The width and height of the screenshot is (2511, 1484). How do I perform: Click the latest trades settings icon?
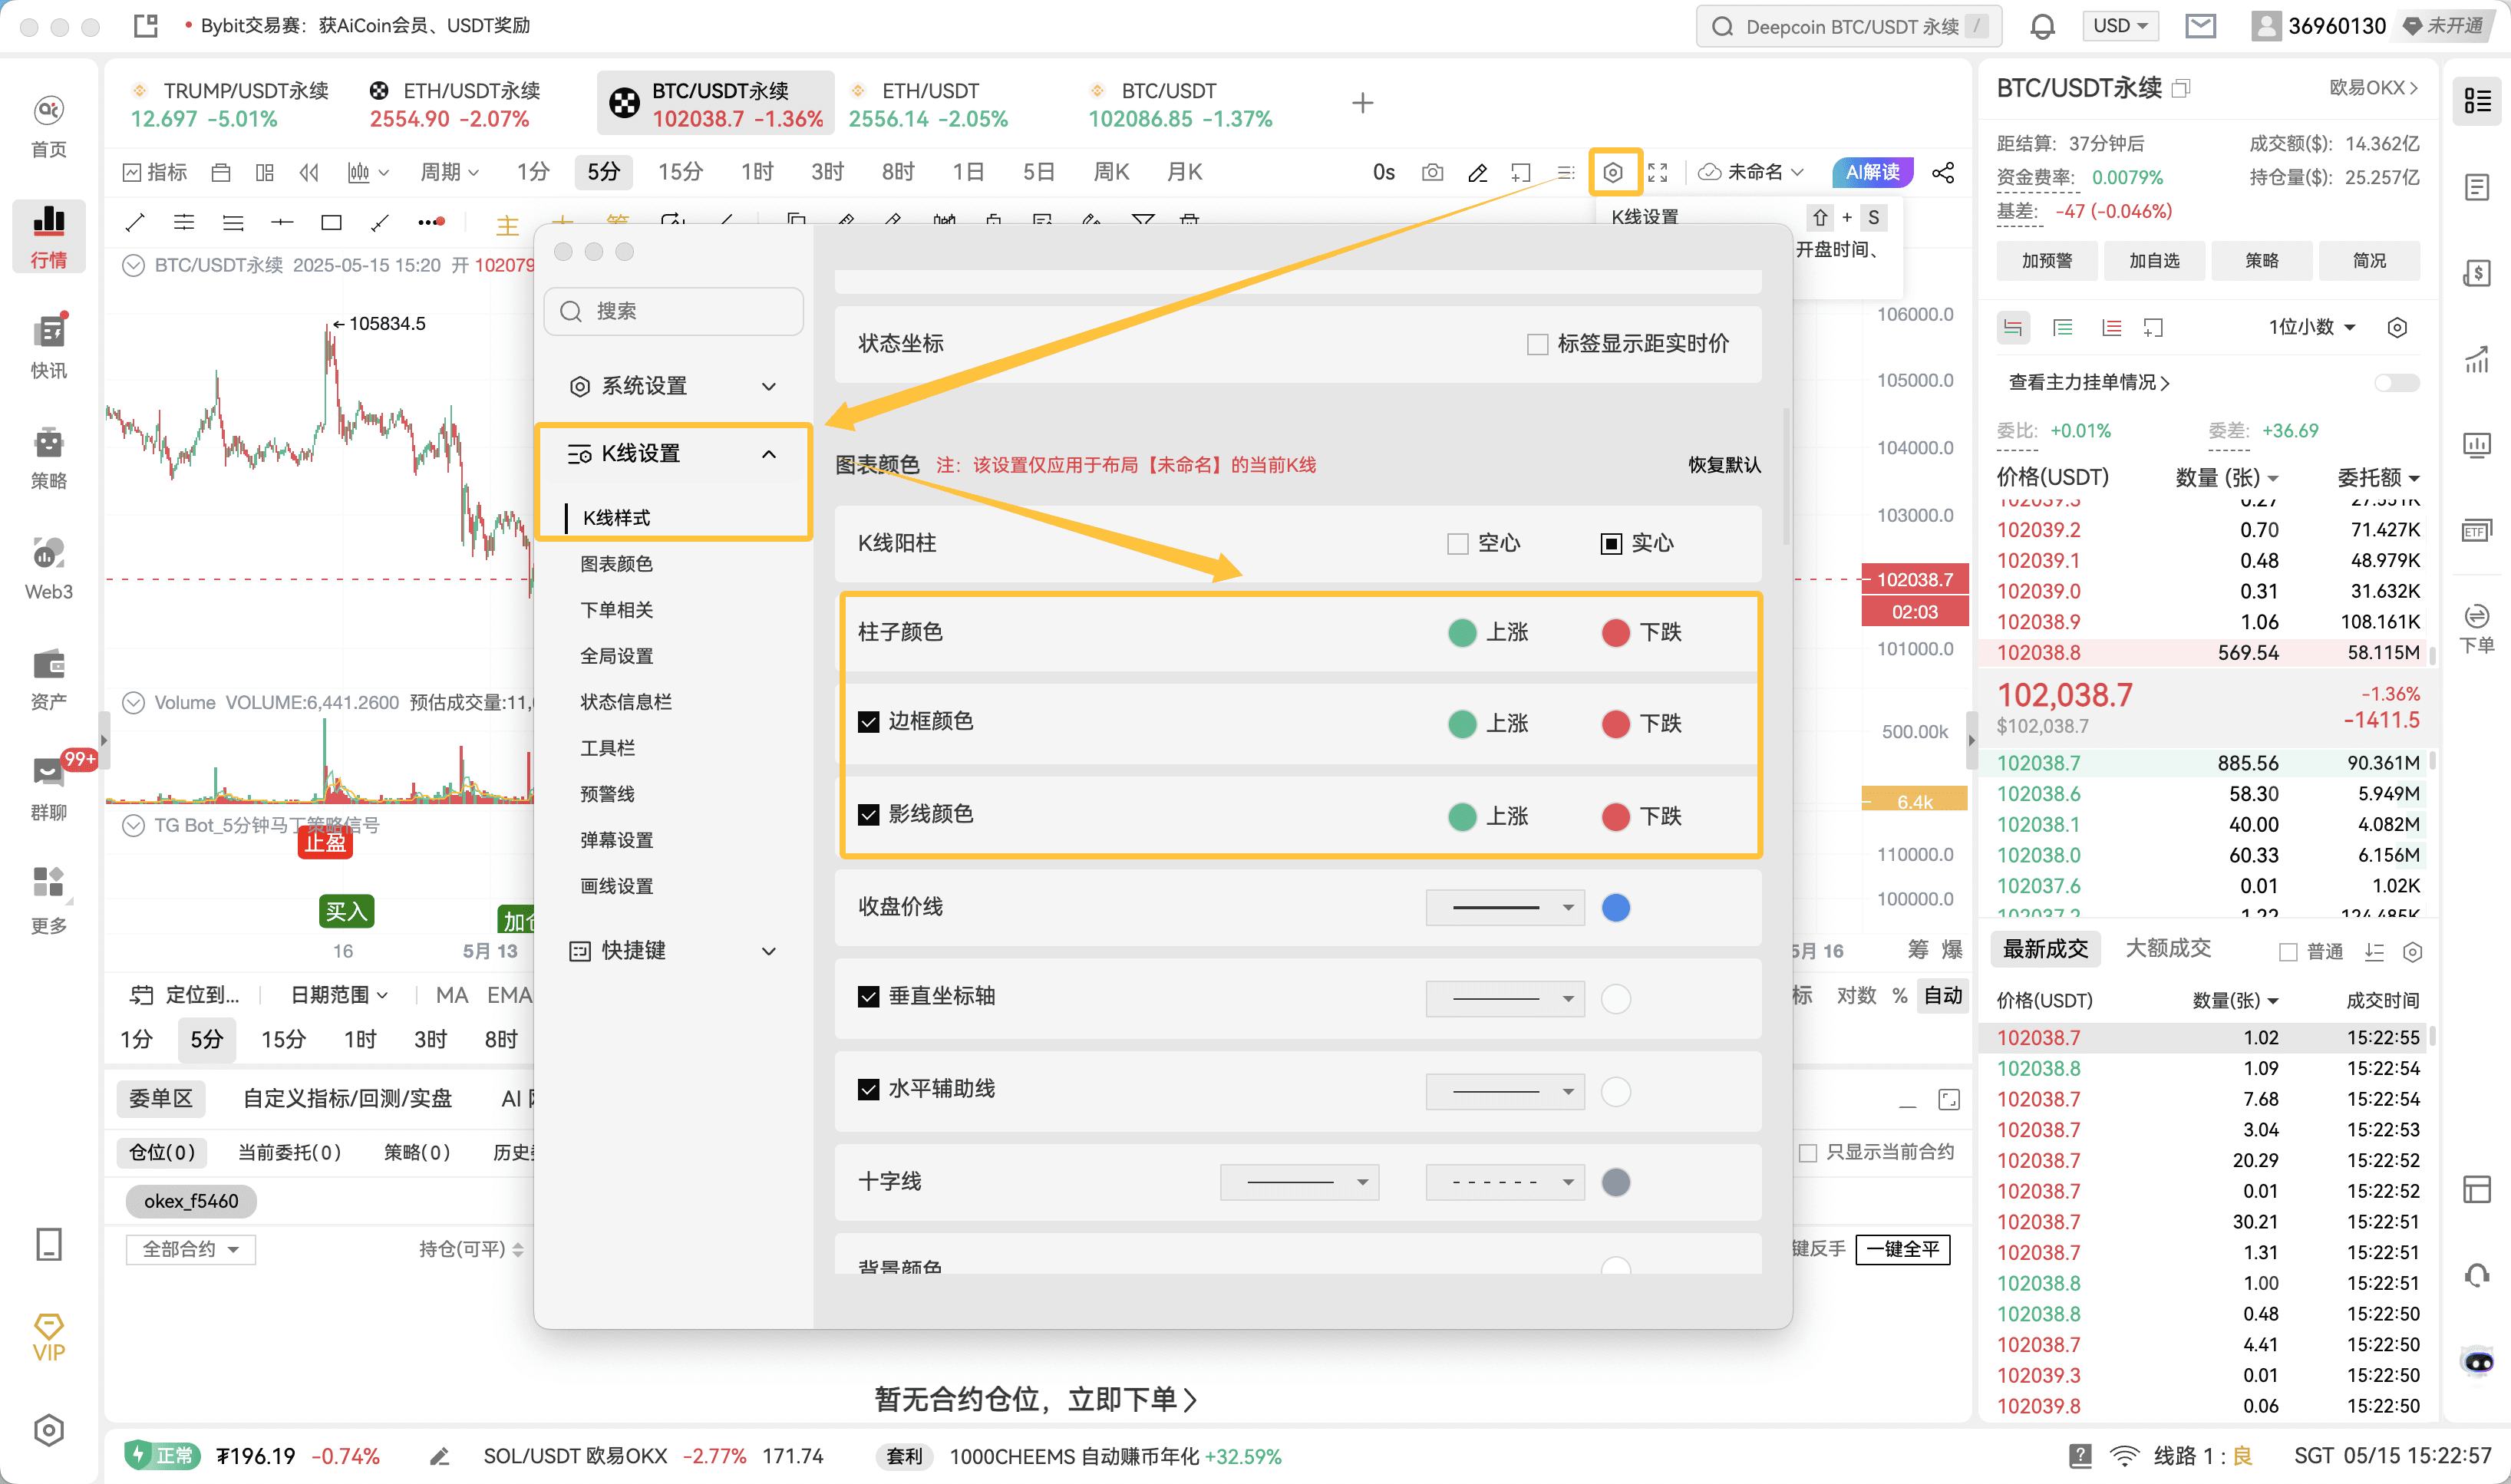click(x=2411, y=951)
